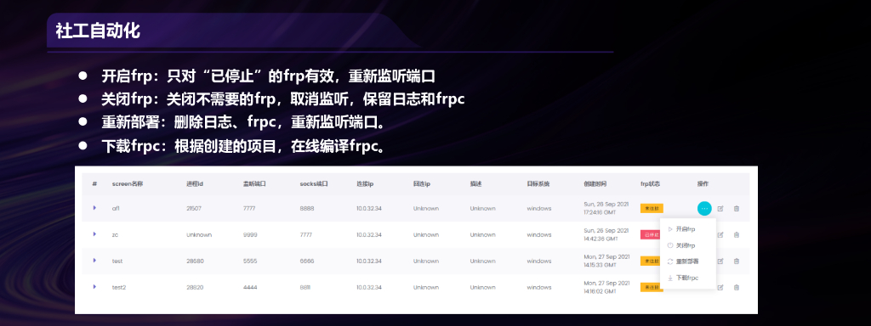Click the 10.0.32.34 cell in test2 row
The height and width of the screenshot is (326, 871).
[369, 287]
